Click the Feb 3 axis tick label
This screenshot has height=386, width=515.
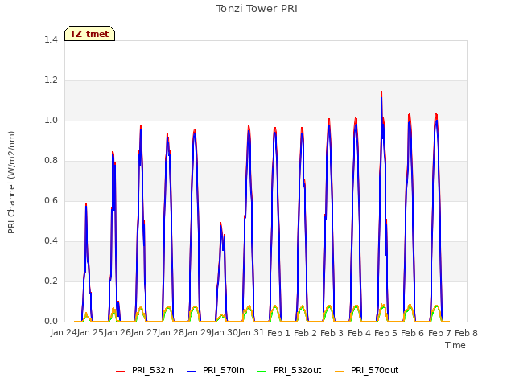(x=332, y=333)
